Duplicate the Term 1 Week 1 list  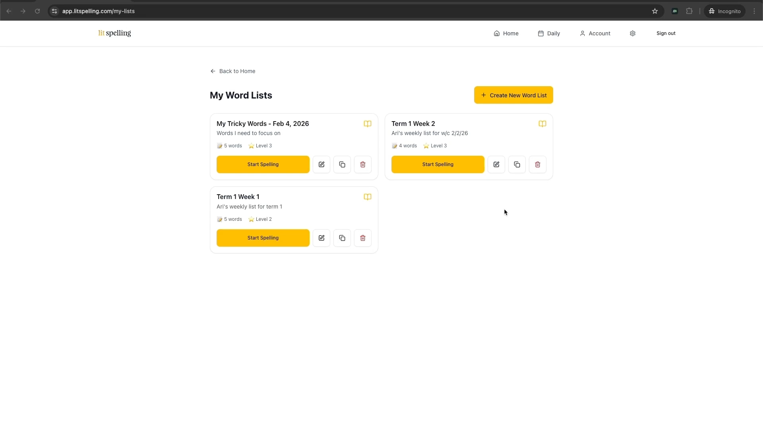click(342, 238)
